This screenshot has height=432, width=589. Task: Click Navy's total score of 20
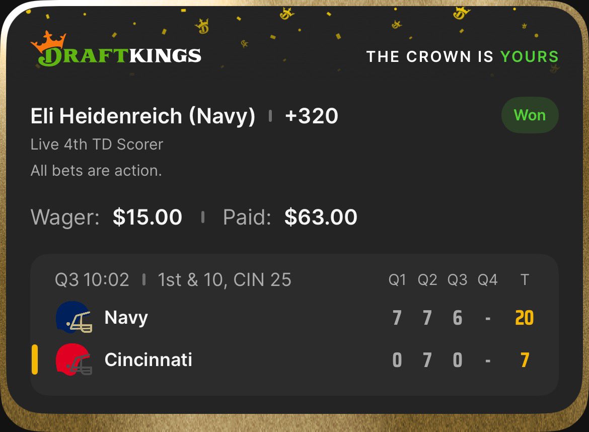tap(524, 318)
